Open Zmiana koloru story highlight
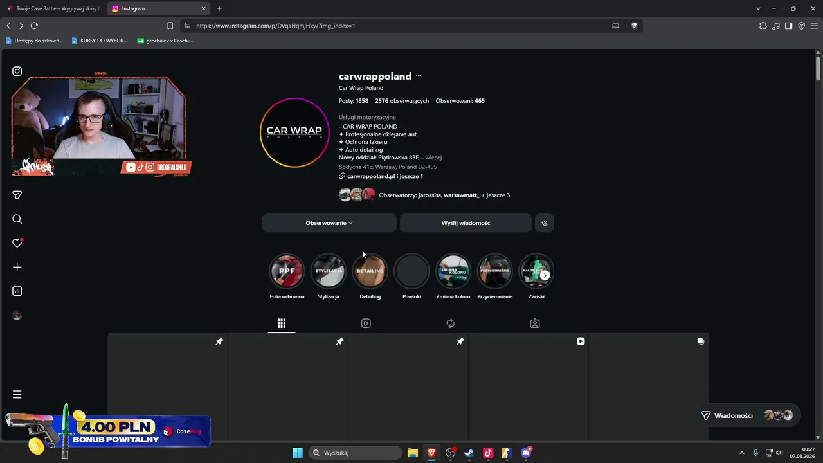 point(453,277)
